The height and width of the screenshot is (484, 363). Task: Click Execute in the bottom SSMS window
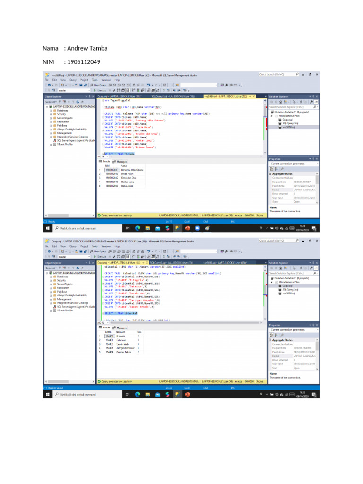(x=100, y=257)
